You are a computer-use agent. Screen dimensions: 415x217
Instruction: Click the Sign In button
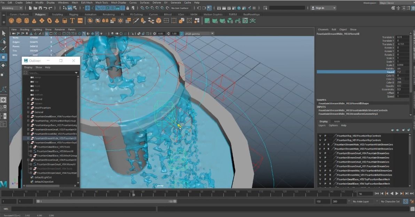point(323,8)
